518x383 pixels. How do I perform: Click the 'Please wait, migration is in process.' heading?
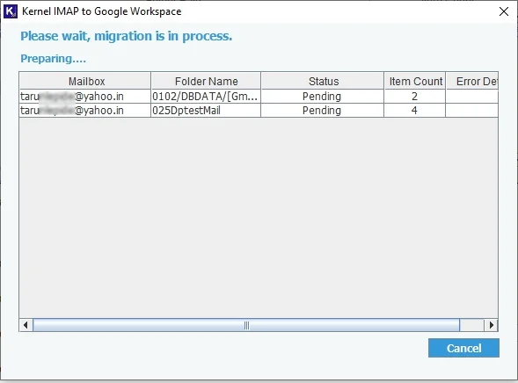coord(126,36)
